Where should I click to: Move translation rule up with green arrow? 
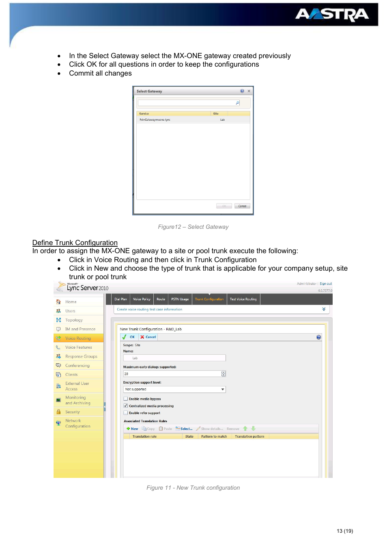pyautogui.click(x=245, y=429)
